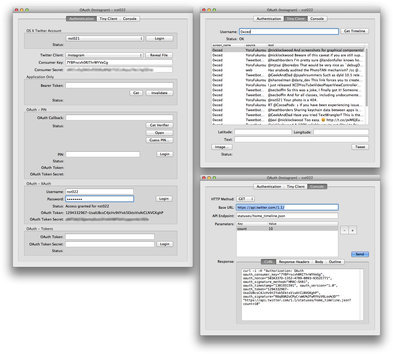The width and height of the screenshot is (393, 354).
Task: Click the Tweet button
Action: tap(360, 147)
